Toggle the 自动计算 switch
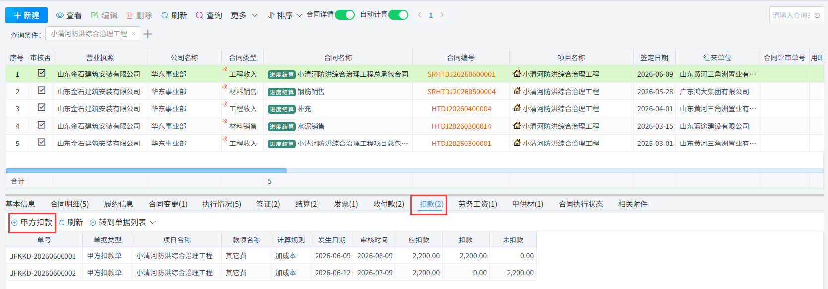Image resolution: width=828 pixels, height=289 pixels. click(398, 15)
